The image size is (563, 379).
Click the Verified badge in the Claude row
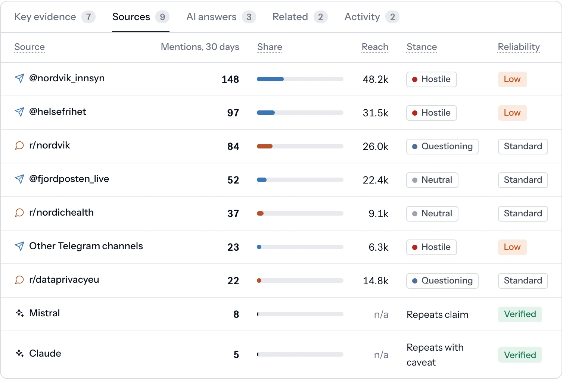click(x=520, y=355)
